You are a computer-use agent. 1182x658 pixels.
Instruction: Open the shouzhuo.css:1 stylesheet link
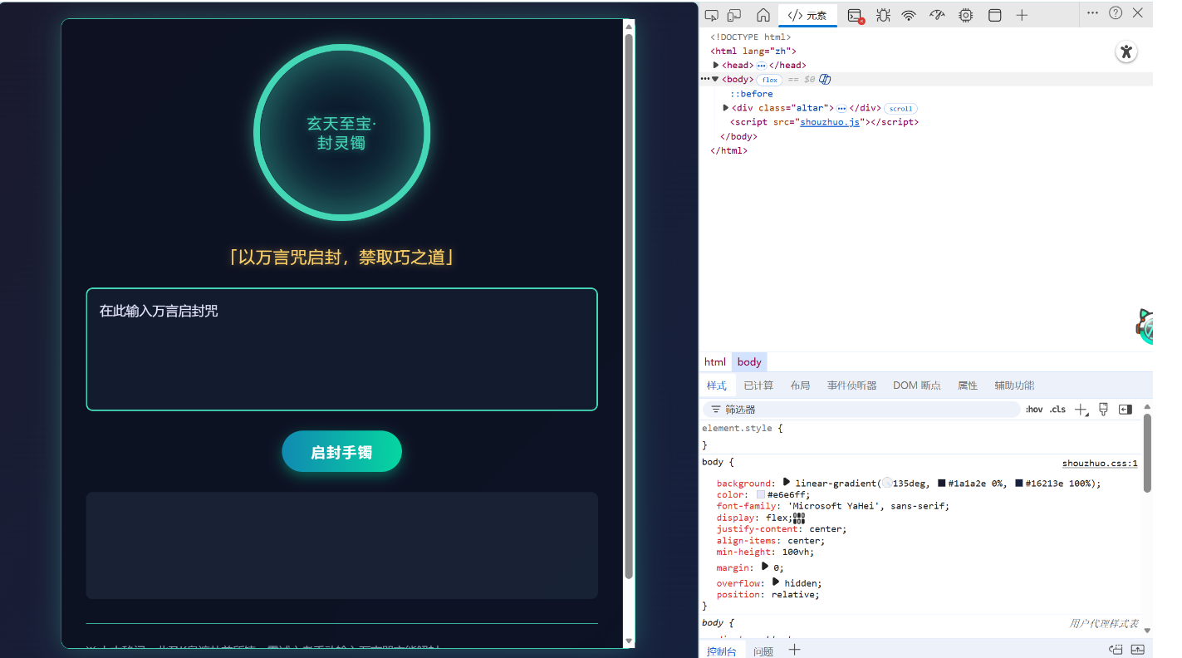1100,463
